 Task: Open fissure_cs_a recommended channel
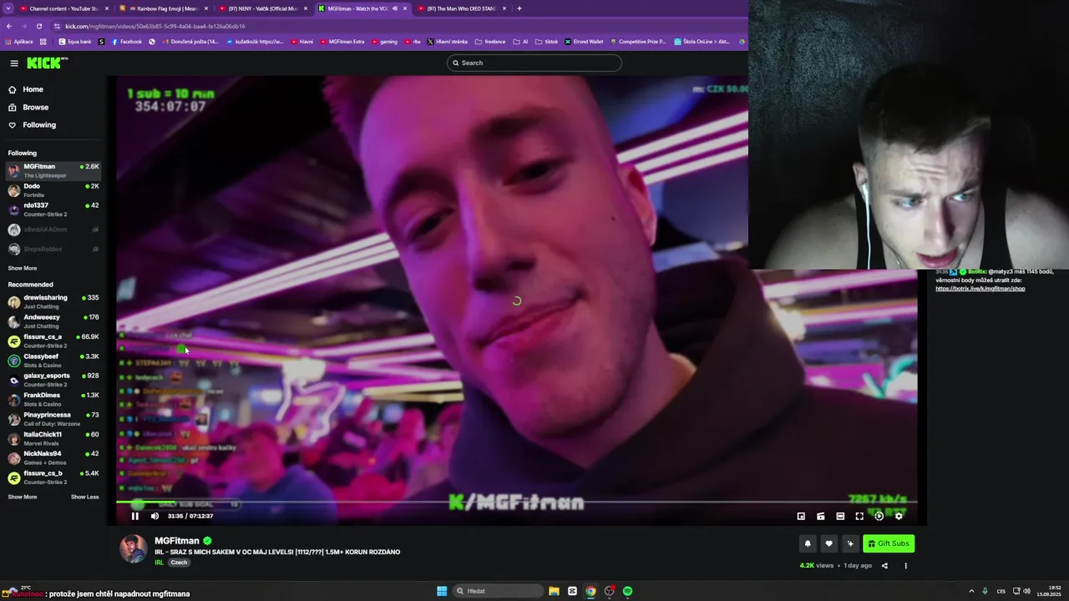point(53,341)
